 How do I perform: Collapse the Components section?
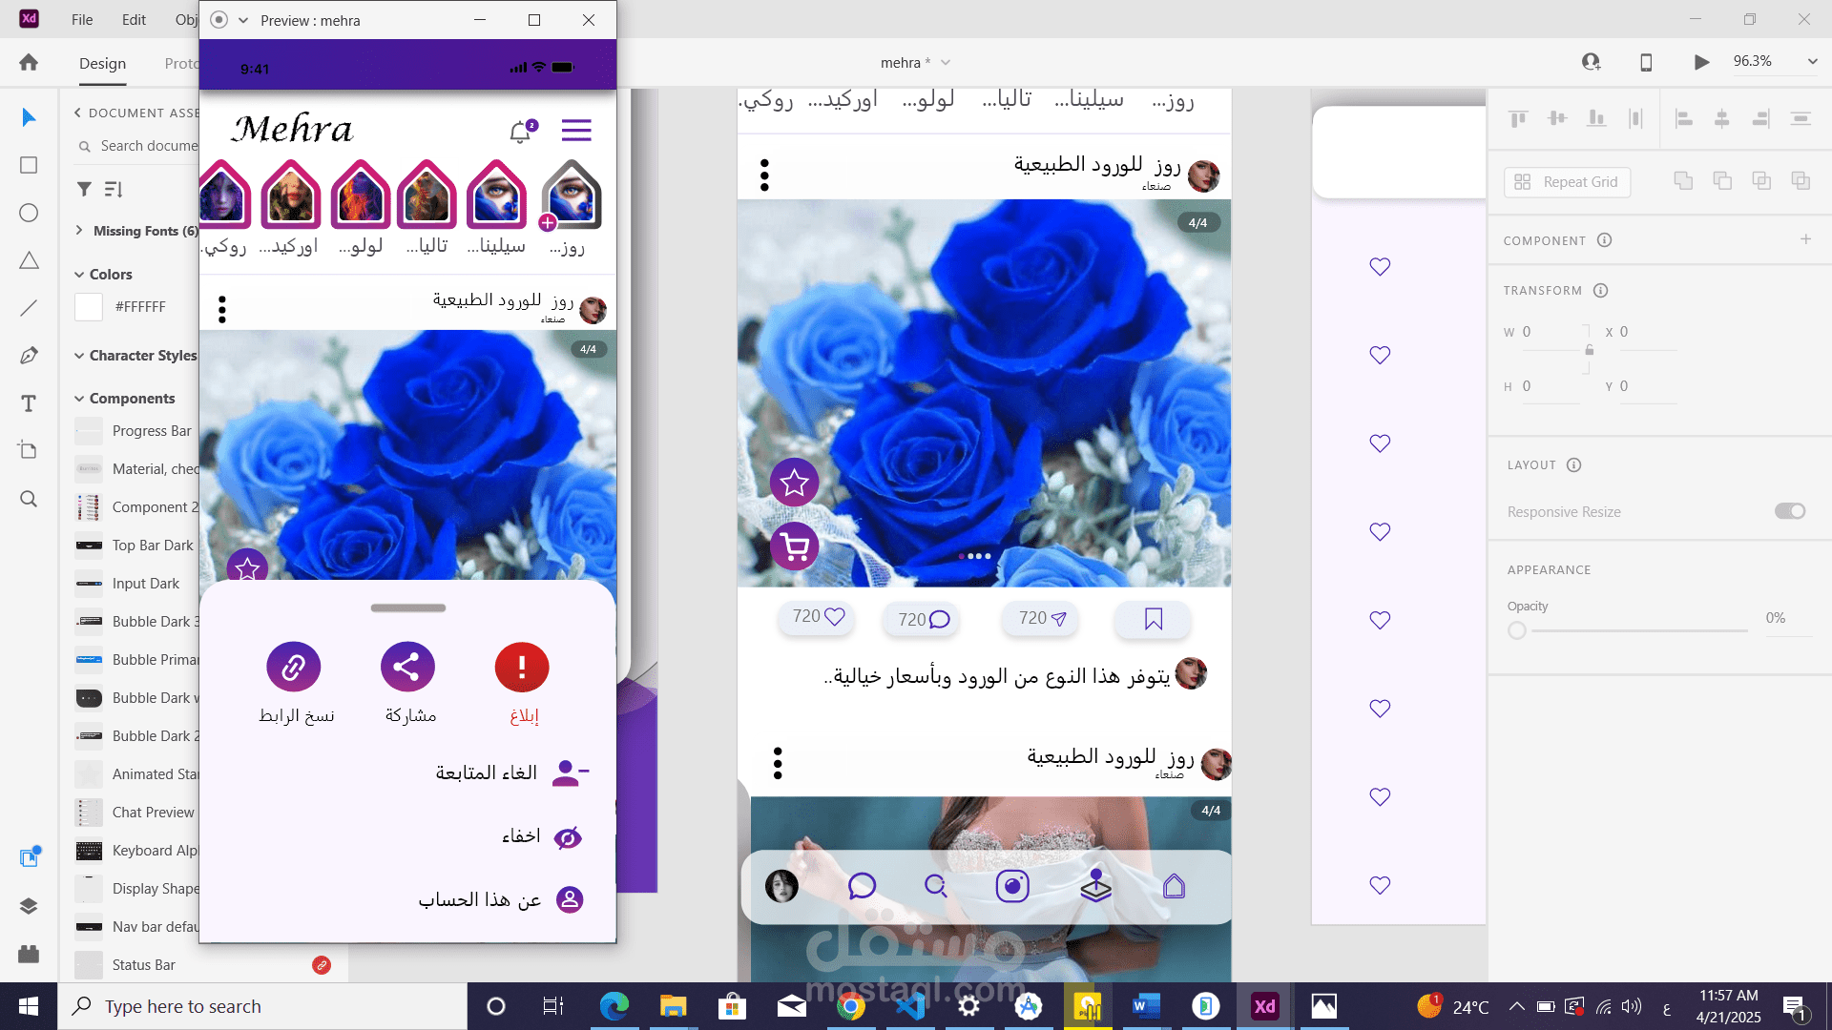[x=79, y=398]
